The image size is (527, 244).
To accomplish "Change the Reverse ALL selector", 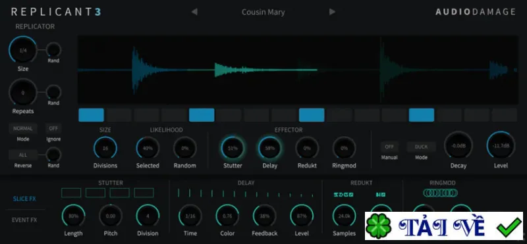I will 23,155.
